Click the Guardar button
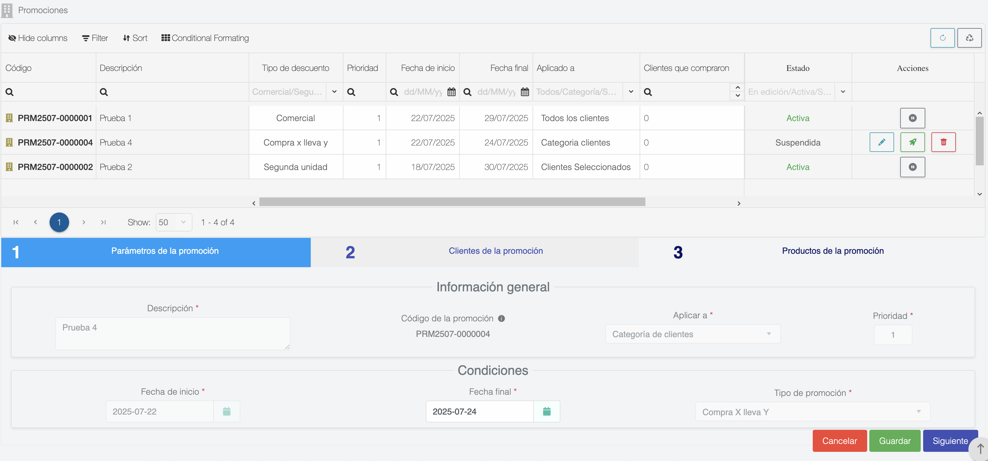Image resolution: width=988 pixels, height=461 pixels. pyautogui.click(x=895, y=441)
